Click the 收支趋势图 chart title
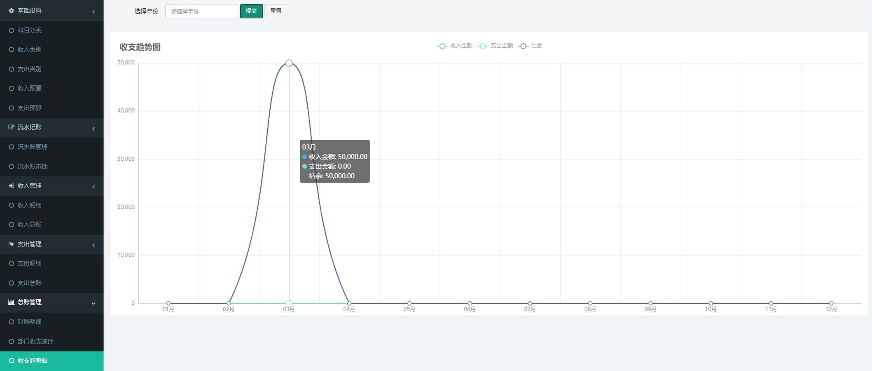The image size is (872, 371). click(140, 47)
